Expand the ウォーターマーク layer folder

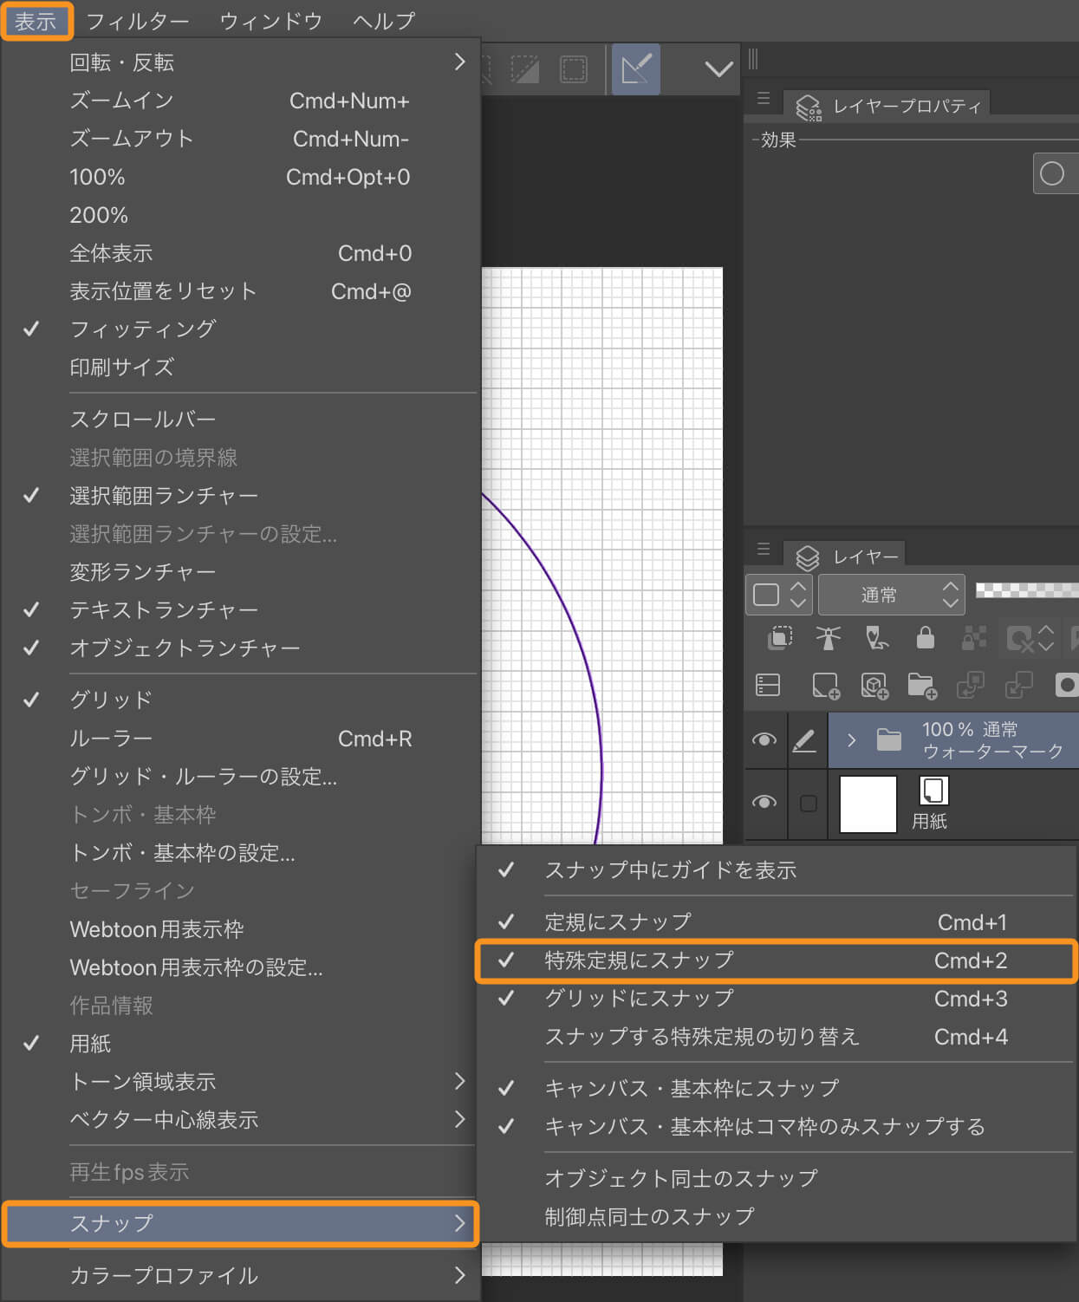(852, 740)
